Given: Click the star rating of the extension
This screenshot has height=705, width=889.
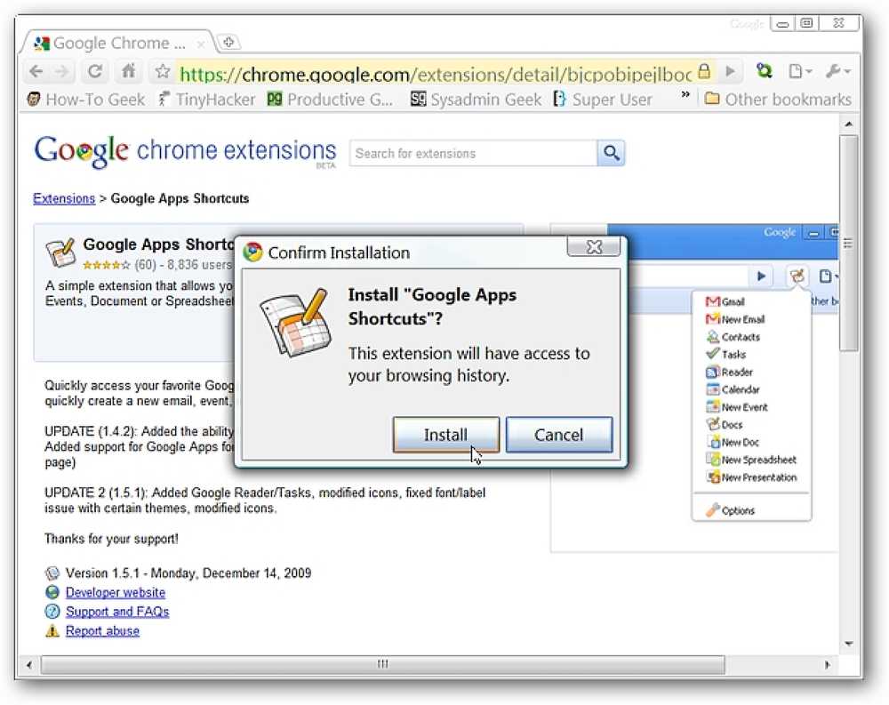Looking at the screenshot, I should coord(106,265).
